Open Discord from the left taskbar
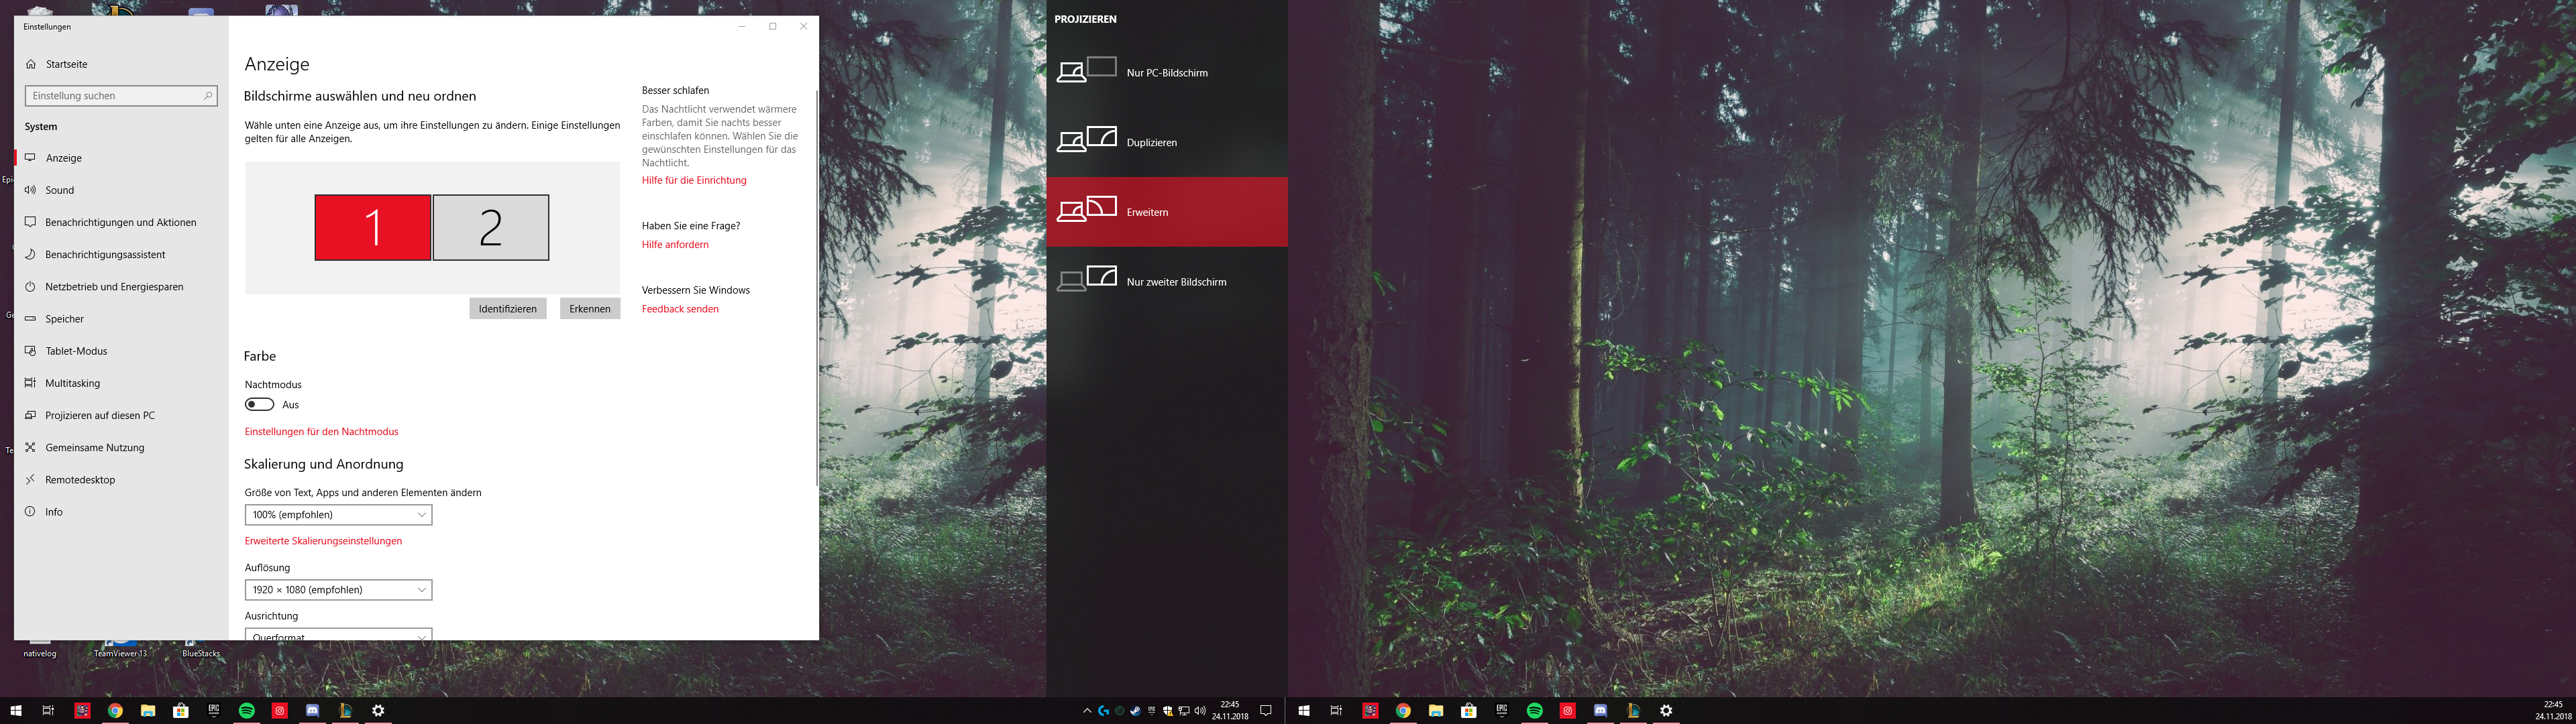Image resolution: width=2576 pixels, height=724 pixels. point(312,710)
